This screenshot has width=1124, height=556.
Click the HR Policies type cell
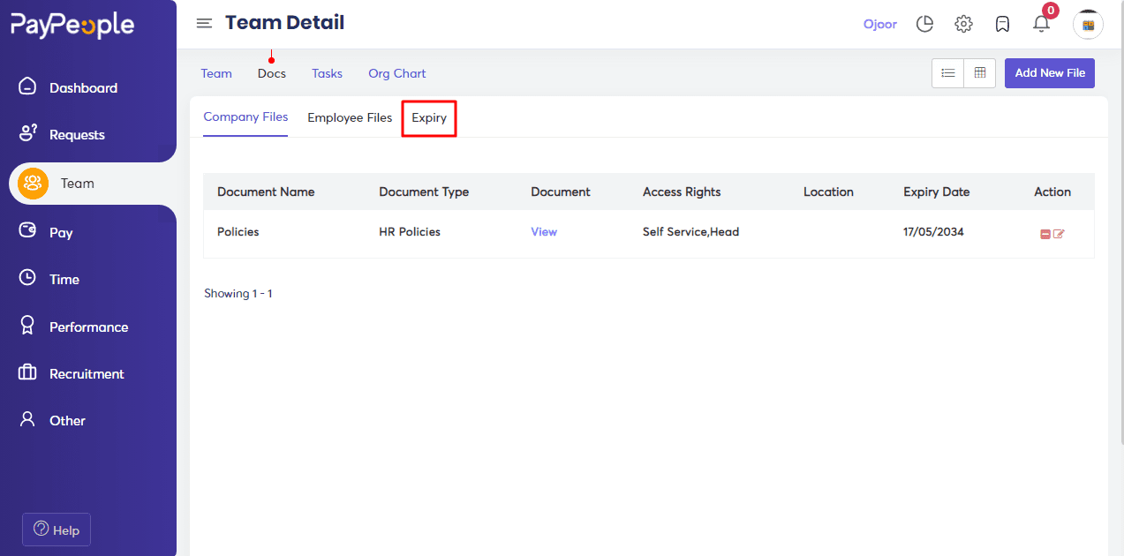click(x=410, y=232)
